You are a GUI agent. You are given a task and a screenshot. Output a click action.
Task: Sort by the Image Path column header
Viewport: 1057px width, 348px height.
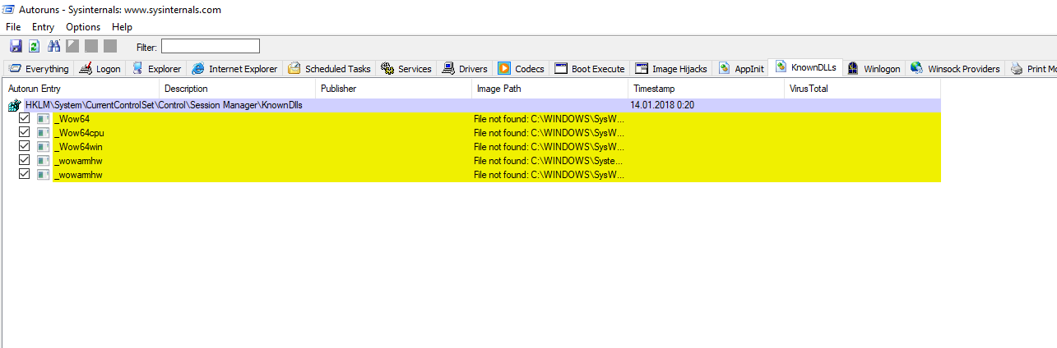coord(549,89)
